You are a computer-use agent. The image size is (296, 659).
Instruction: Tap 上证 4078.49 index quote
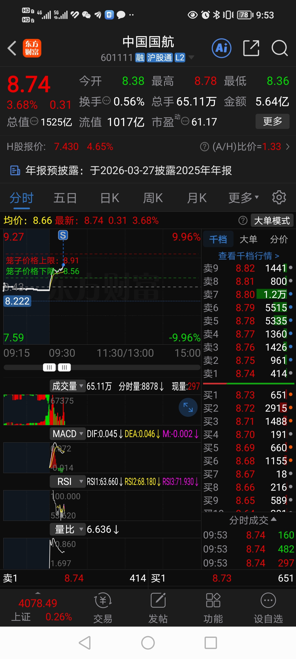(x=38, y=610)
